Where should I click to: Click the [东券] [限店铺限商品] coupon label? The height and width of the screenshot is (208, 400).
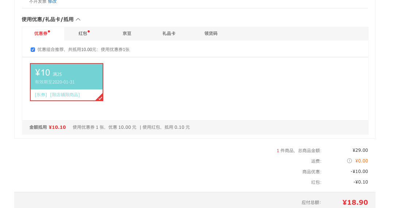(57, 95)
